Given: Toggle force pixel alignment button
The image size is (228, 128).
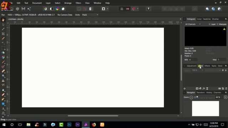Looking at the screenshot, I should [128, 9].
